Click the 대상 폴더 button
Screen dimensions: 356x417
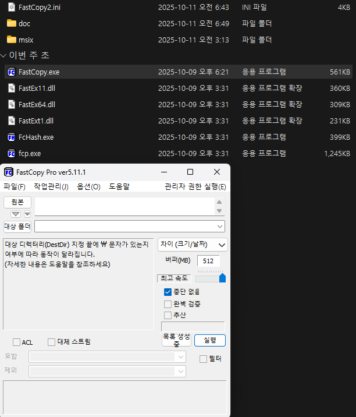point(17,227)
